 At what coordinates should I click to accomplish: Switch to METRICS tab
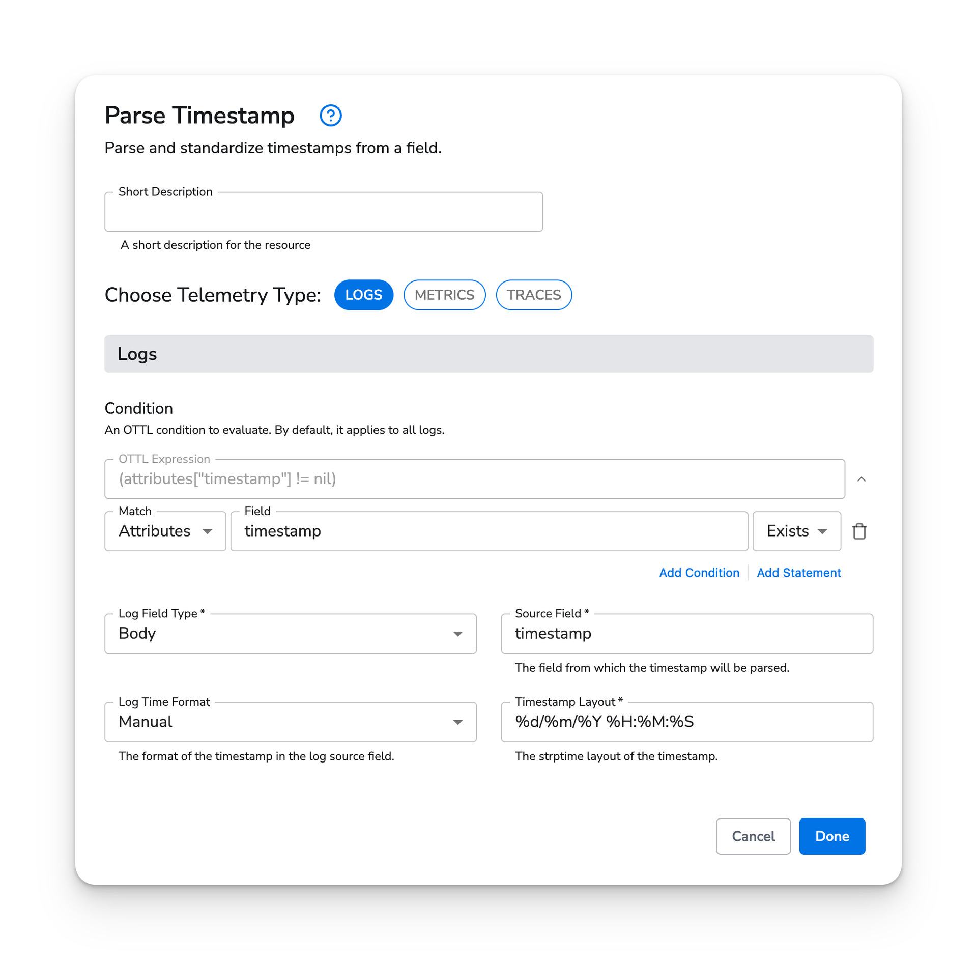coord(444,295)
